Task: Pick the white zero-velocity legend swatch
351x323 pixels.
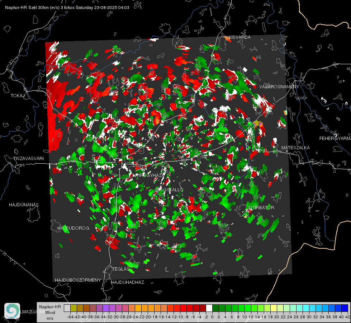Action: 209,308
